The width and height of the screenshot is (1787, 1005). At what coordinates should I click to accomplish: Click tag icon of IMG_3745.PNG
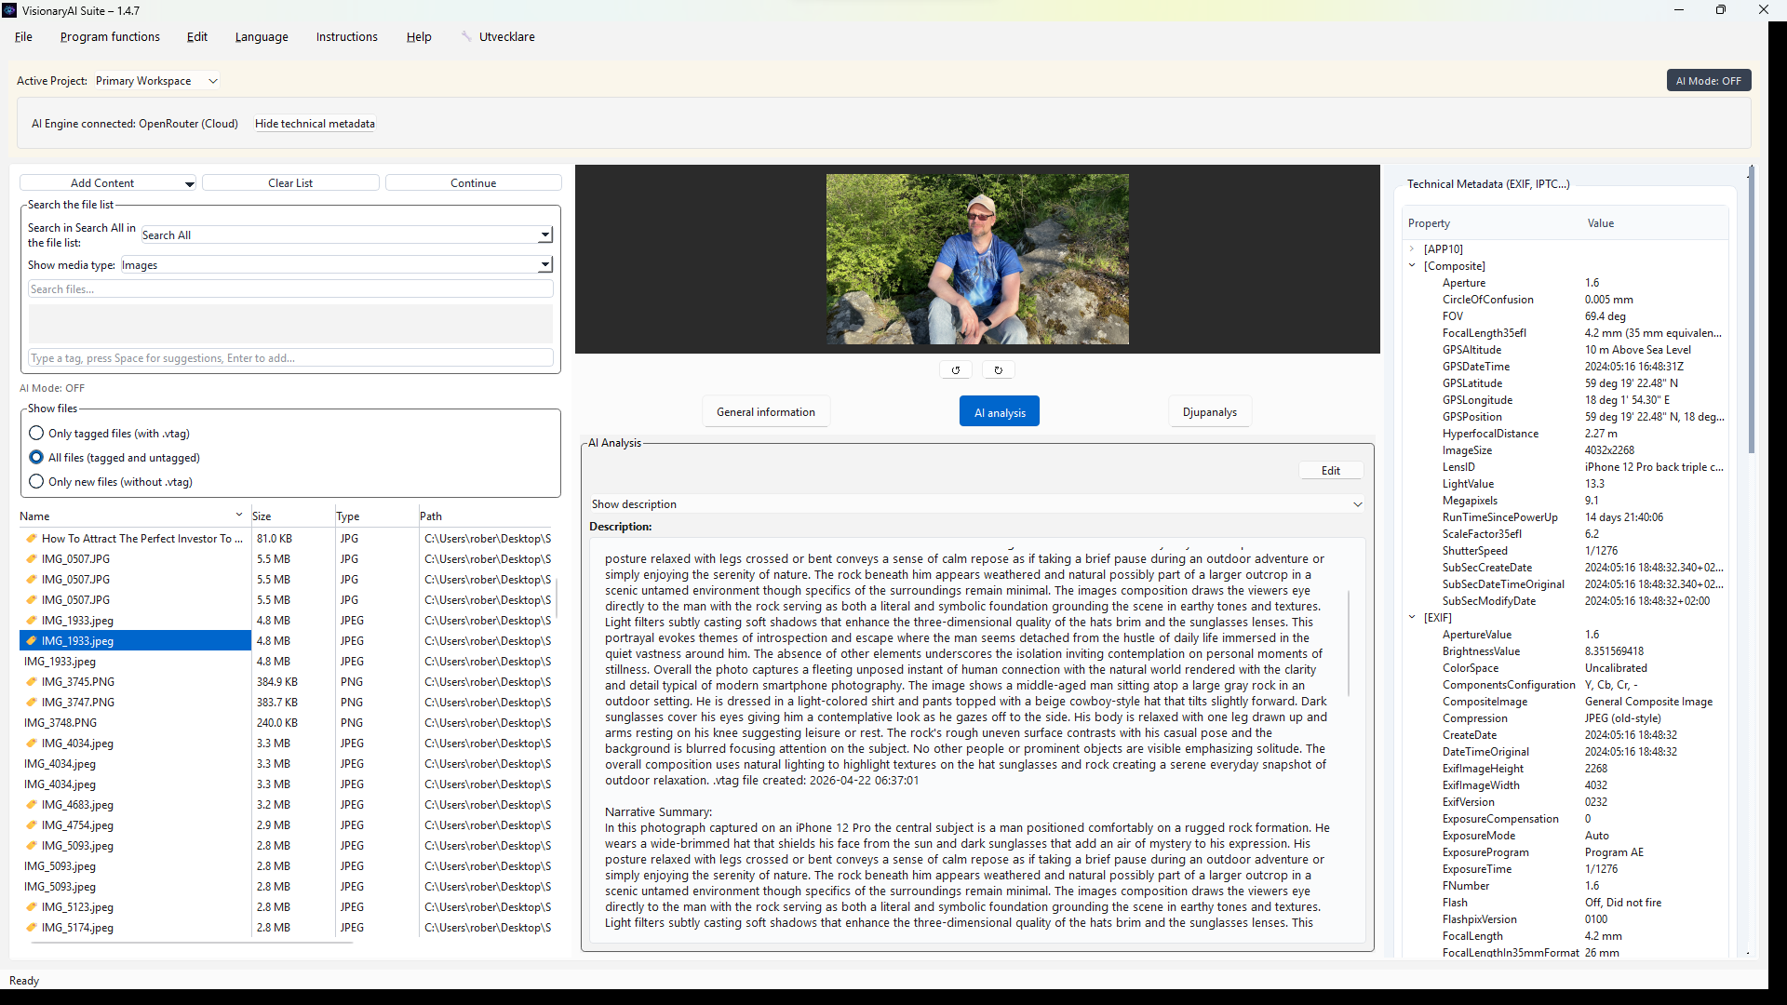[32, 682]
